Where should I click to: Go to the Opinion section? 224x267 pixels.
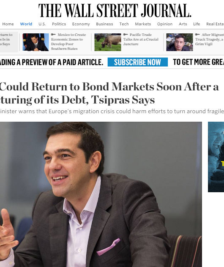tap(165, 24)
